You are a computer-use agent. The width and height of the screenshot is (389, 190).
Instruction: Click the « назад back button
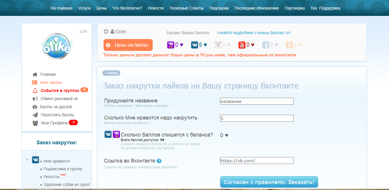click(111, 73)
